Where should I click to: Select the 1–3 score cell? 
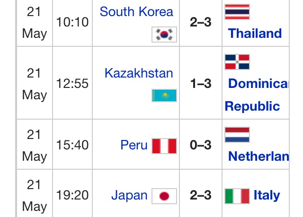(x=201, y=83)
